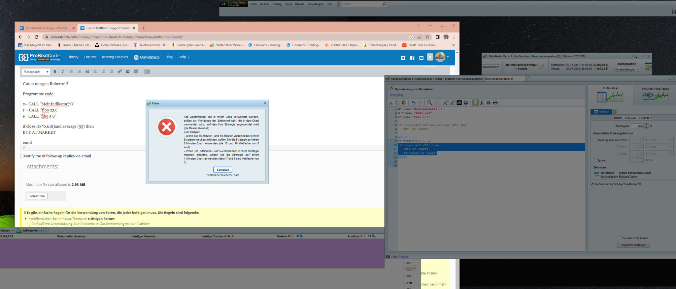Enable the Spread checkbox

(595, 160)
